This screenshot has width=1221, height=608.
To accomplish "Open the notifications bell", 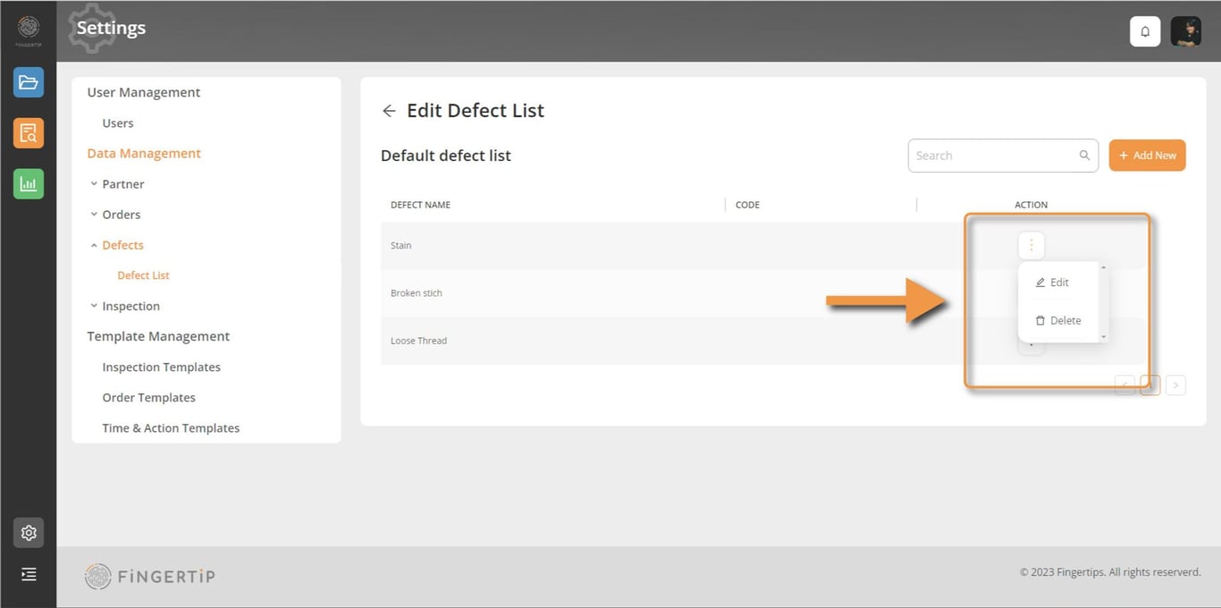I will (1145, 31).
